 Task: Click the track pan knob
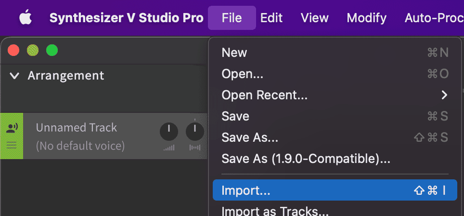[195, 131]
